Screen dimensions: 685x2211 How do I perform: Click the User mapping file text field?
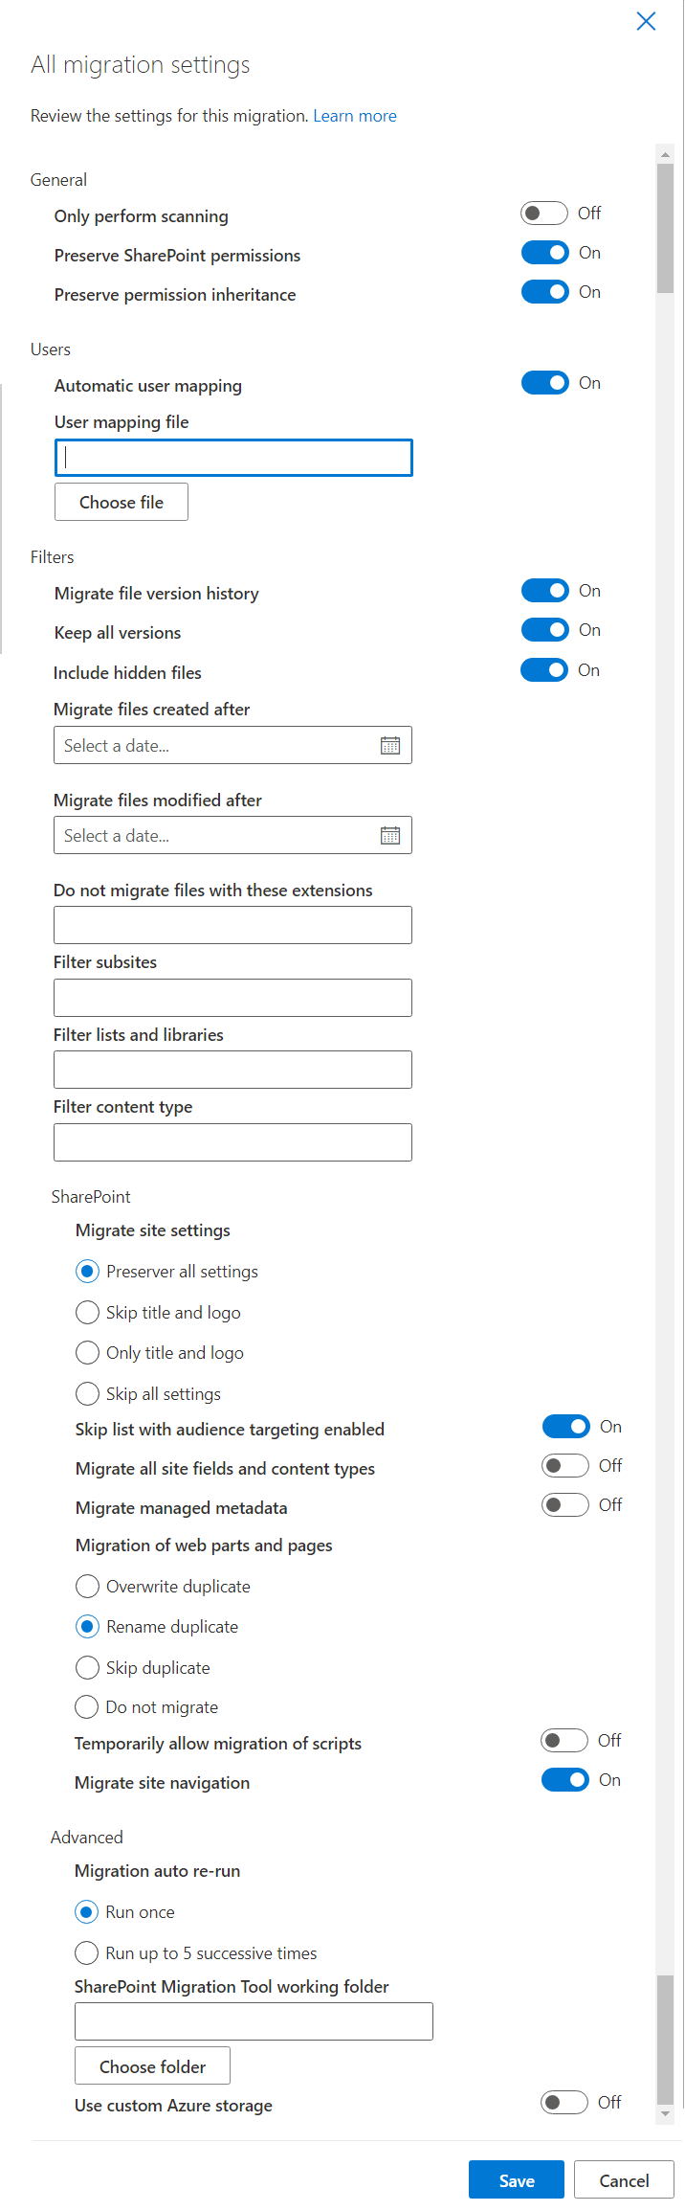233,458
